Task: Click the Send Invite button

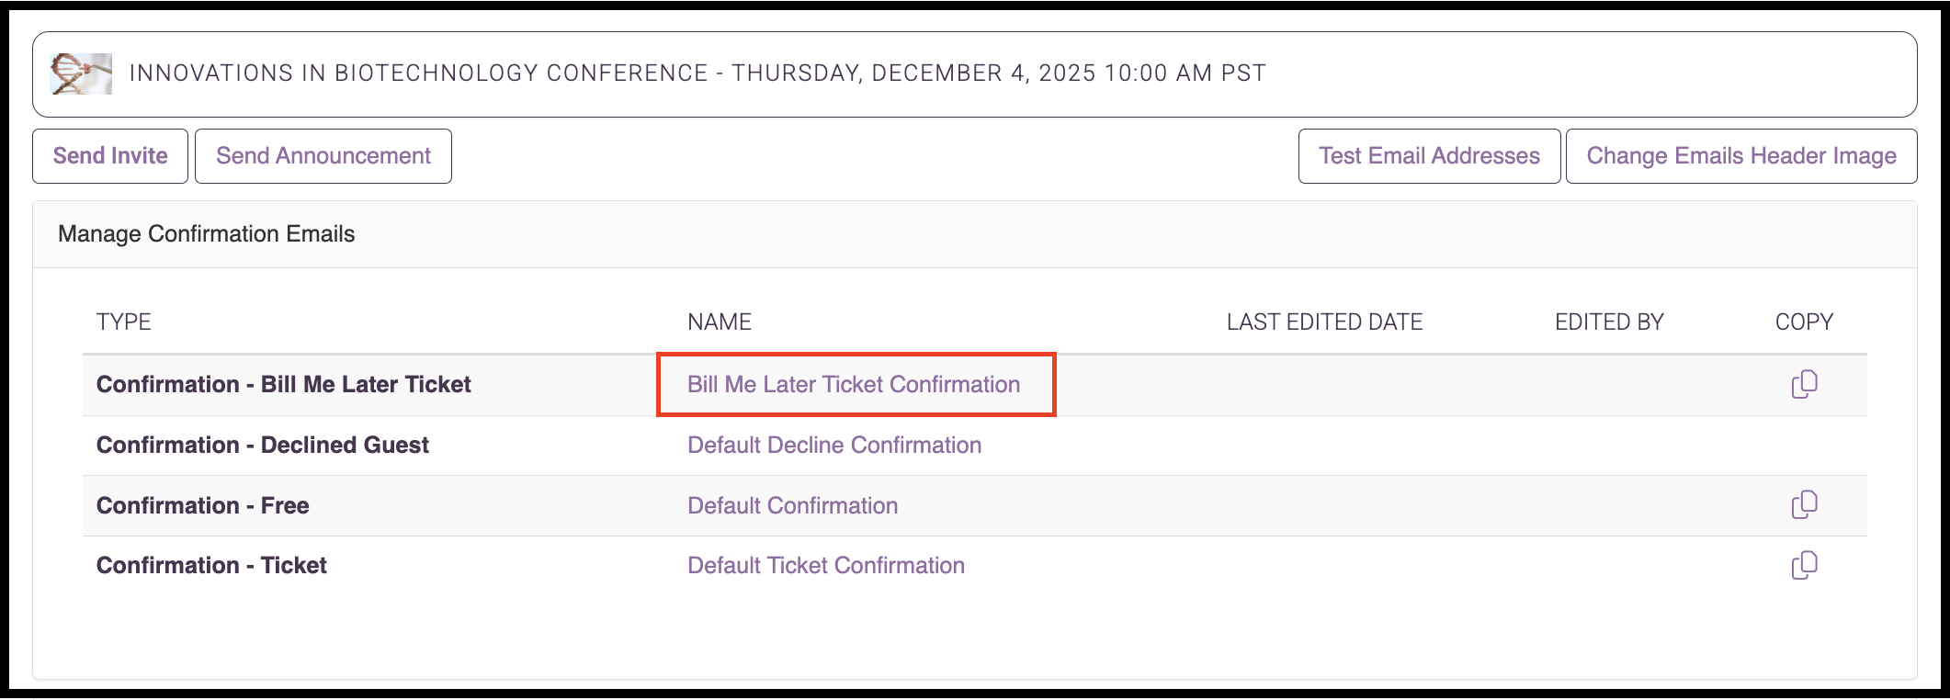Action: pyautogui.click(x=110, y=156)
